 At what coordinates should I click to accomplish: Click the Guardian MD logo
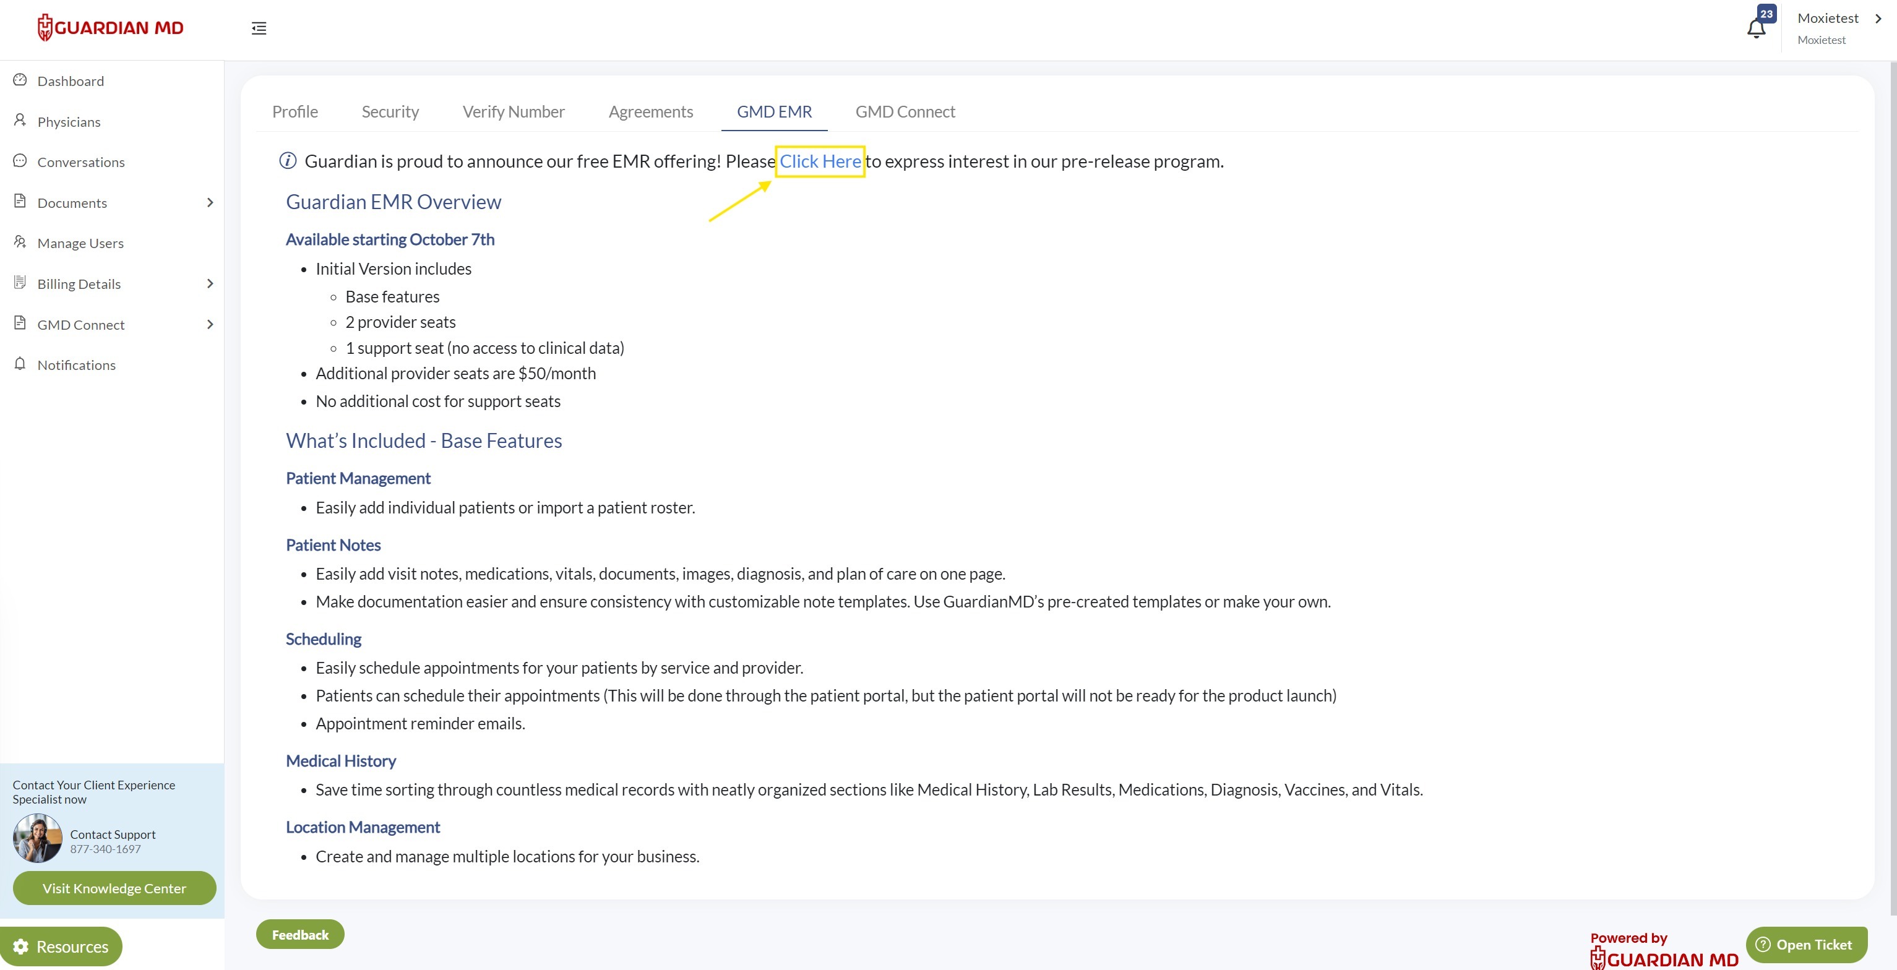tap(111, 28)
